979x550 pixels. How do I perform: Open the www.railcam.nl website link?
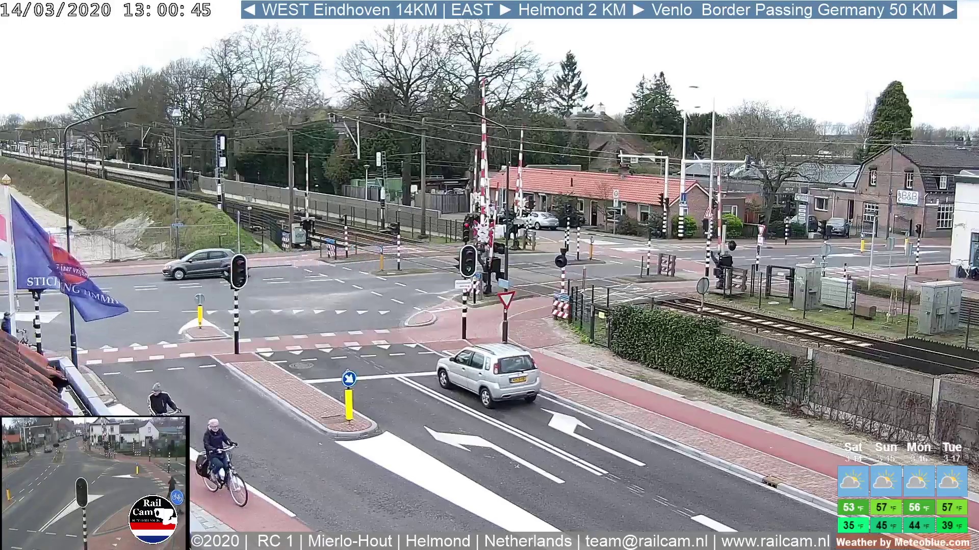(x=775, y=541)
